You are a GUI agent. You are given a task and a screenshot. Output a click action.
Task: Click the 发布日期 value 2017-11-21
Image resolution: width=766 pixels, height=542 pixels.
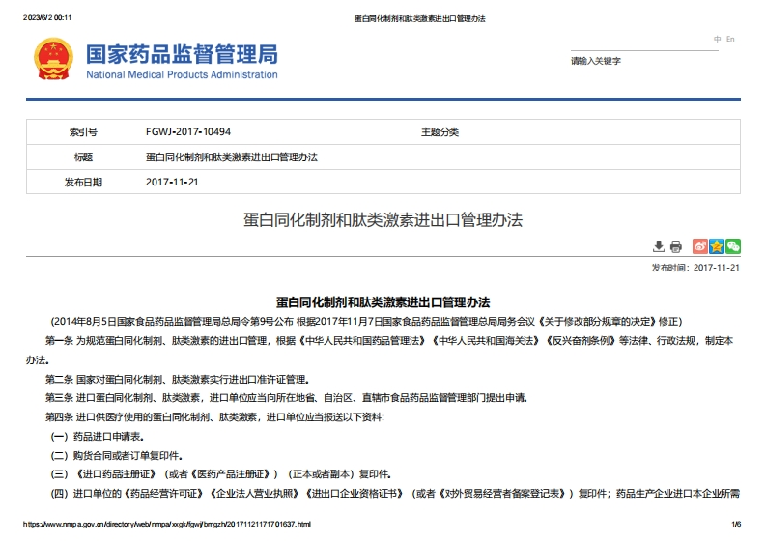pos(172,182)
